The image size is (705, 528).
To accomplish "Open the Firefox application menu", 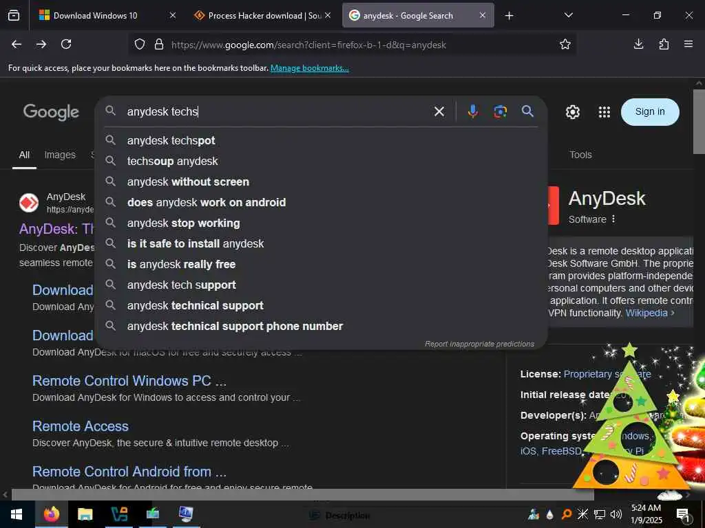I will tap(688, 44).
